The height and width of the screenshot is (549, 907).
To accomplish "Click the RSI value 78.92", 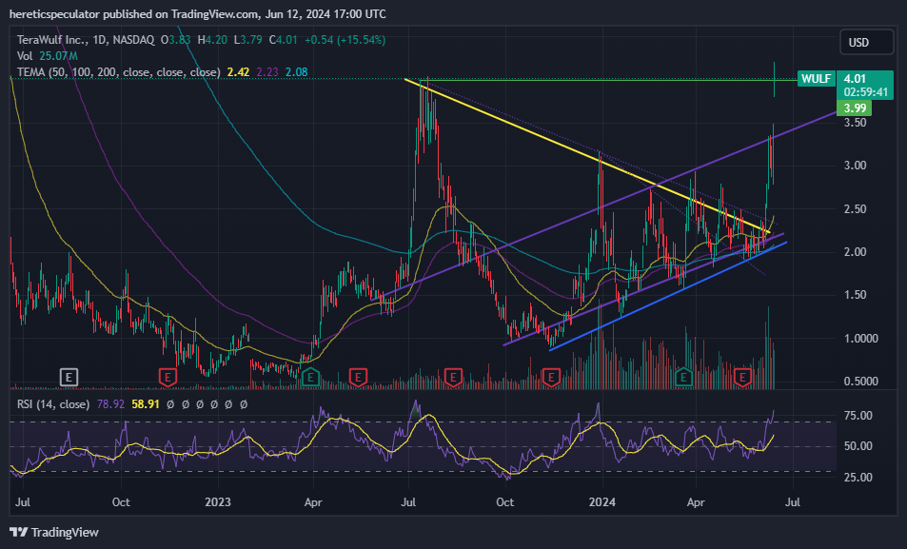I will (x=110, y=403).
